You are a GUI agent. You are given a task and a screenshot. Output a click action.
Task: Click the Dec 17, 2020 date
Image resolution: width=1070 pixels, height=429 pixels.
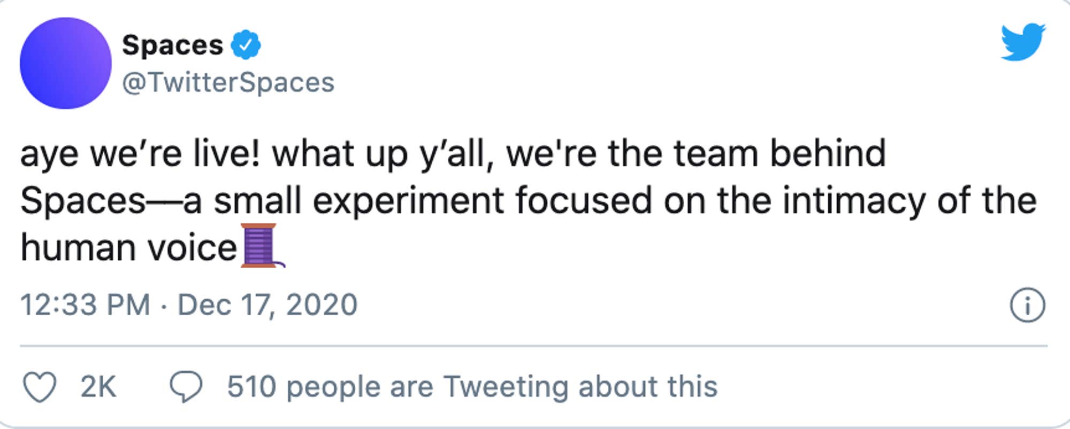click(x=267, y=305)
